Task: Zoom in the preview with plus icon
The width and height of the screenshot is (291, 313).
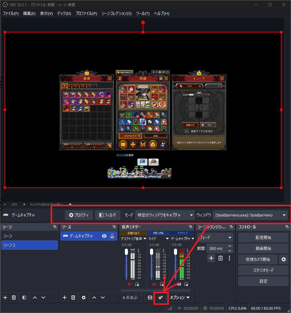Action: click(x=24, y=205)
